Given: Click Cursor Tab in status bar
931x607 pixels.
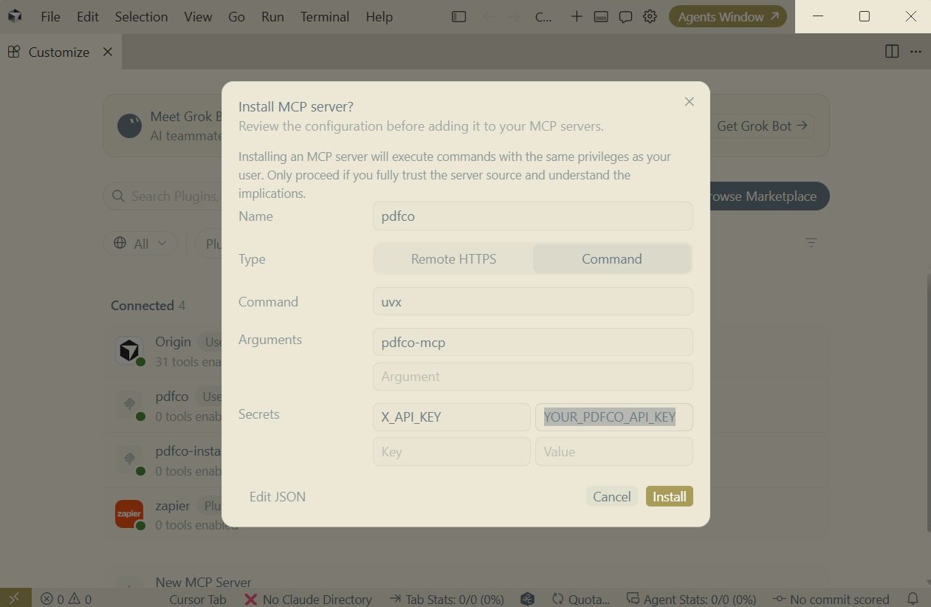Looking at the screenshot, I should (198, 599).
